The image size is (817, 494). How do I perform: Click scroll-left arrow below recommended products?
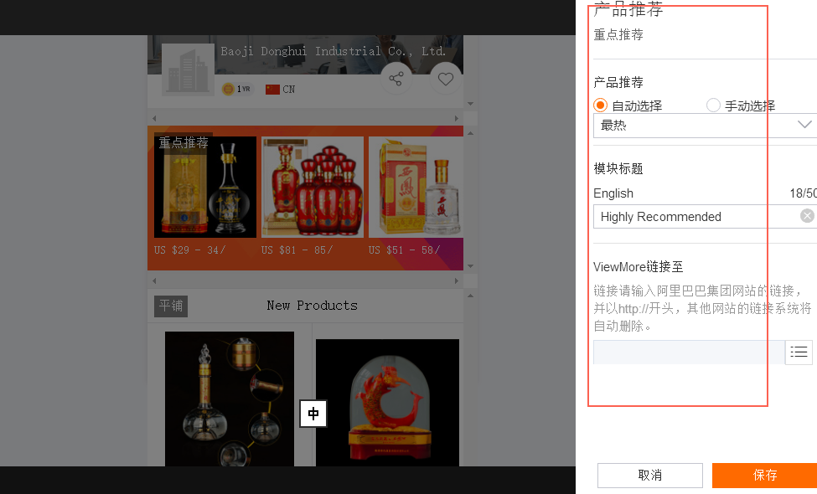(154, 281)
